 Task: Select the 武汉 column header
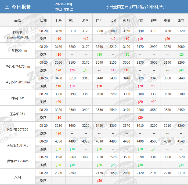[x=113, y=20]
